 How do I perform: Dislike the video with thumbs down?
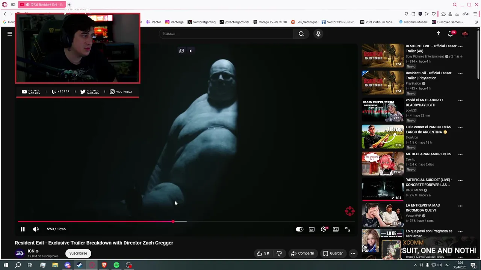[279, 253]
